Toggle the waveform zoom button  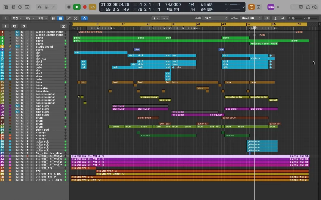267,18
